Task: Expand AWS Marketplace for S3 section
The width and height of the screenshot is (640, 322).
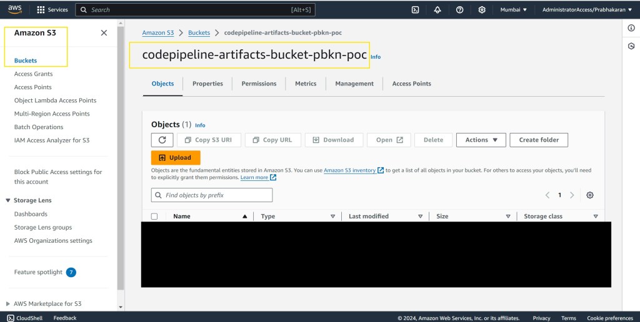Action: click(8, 304)
